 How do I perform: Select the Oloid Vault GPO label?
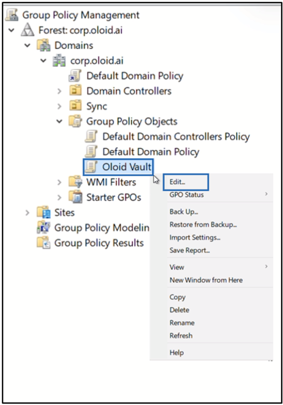pos(127,167)
